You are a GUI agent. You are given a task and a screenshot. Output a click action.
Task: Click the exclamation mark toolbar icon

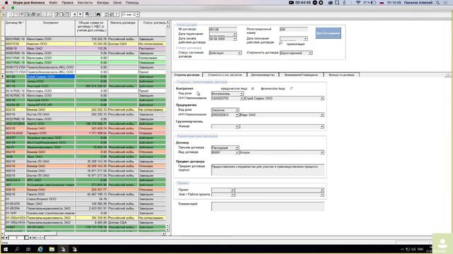point(117,14)
